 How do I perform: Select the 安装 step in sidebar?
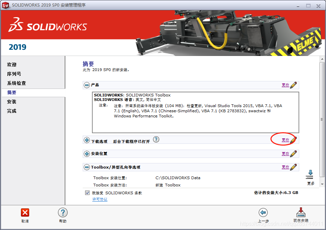(12, 102)
